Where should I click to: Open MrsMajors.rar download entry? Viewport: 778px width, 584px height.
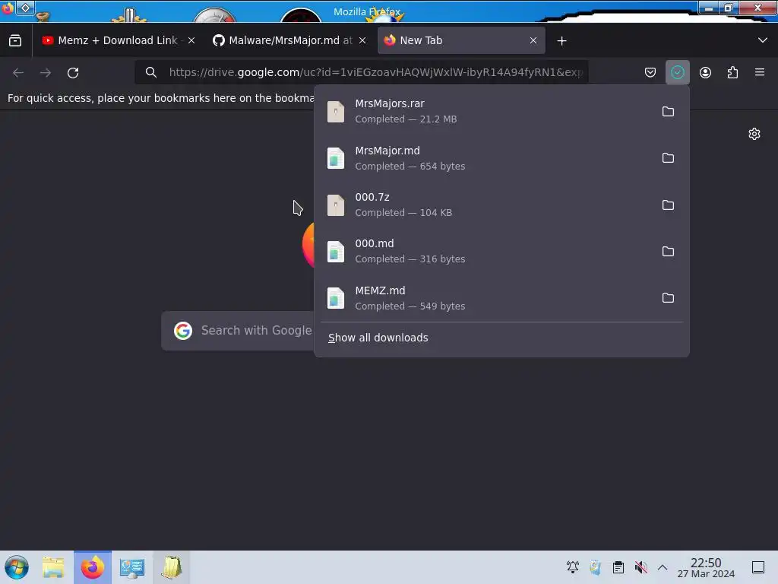tap(485, 111)
